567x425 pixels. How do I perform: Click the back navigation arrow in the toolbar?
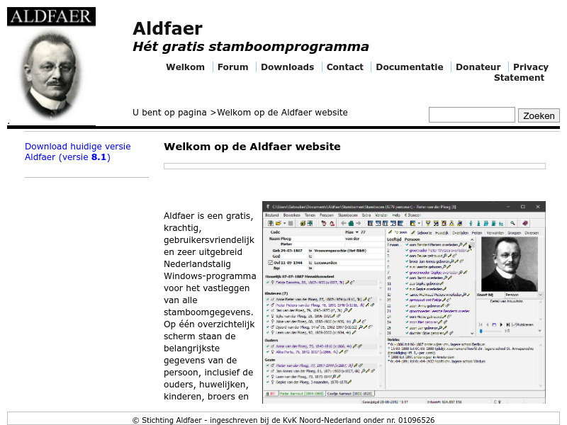point(344,222)
